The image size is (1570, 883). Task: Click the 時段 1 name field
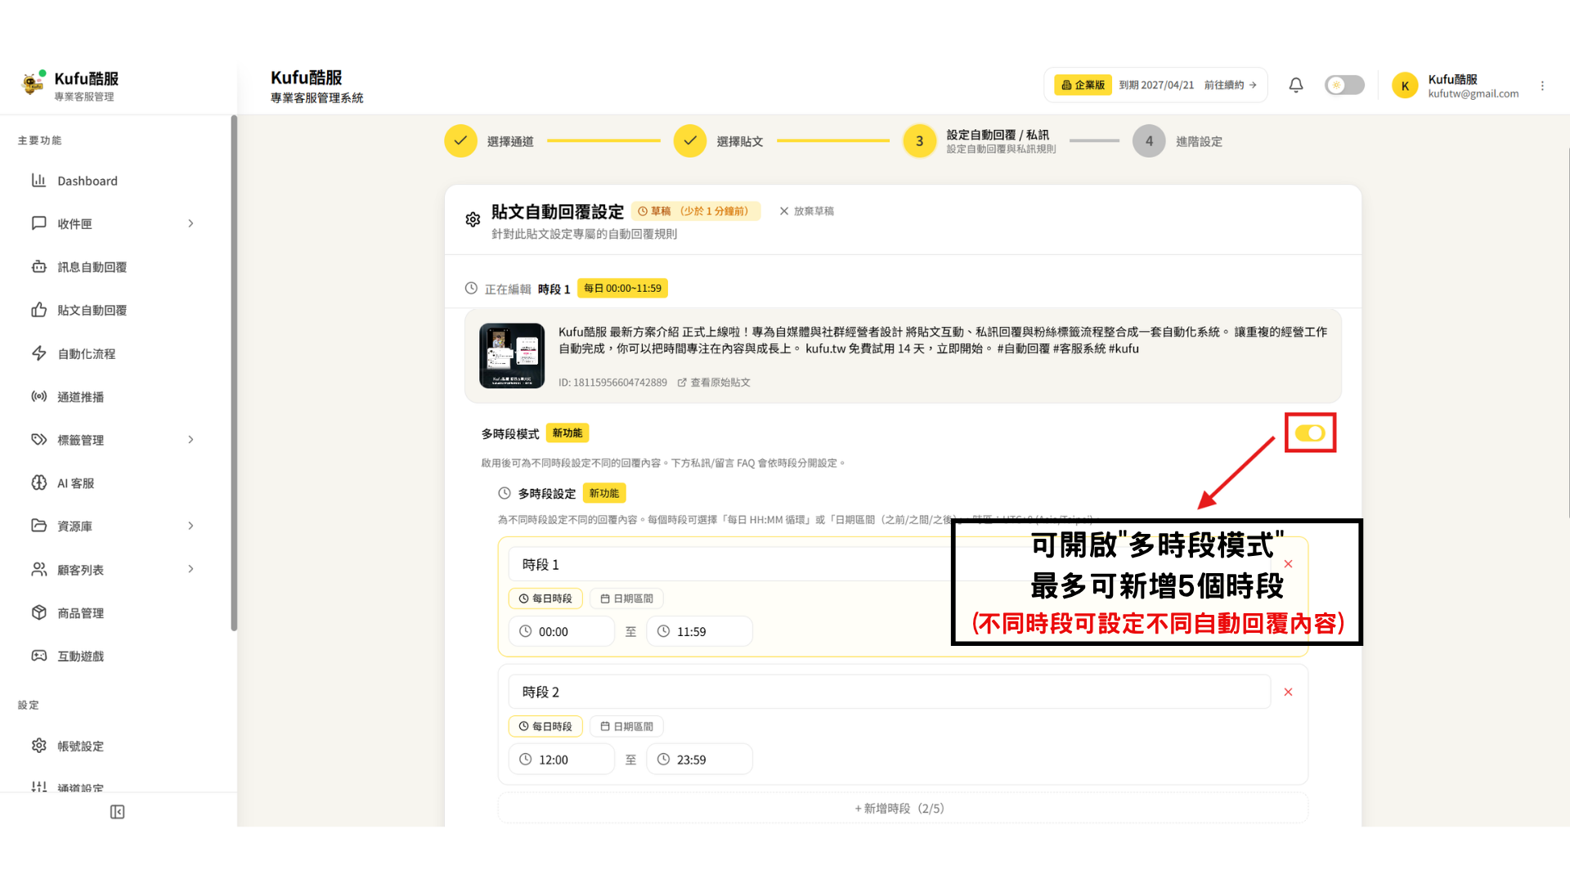[x=890, y=564]
